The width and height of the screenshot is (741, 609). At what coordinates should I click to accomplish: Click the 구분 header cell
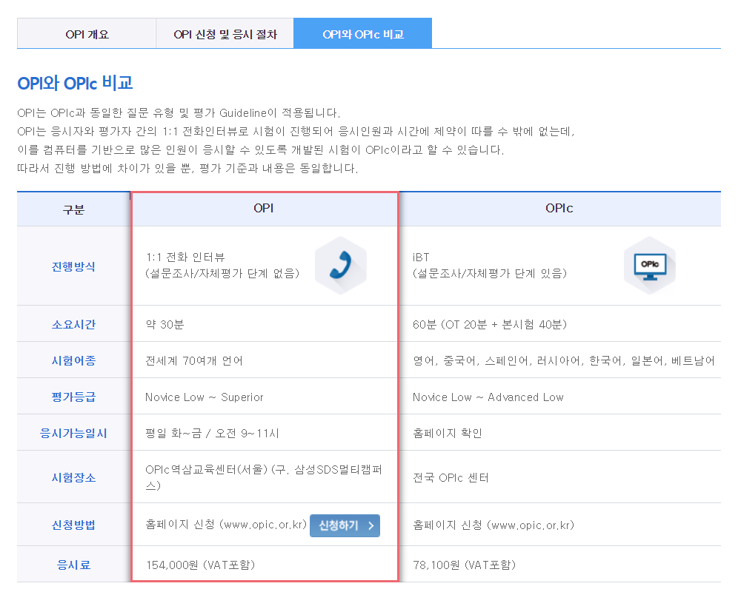point(73,209)
